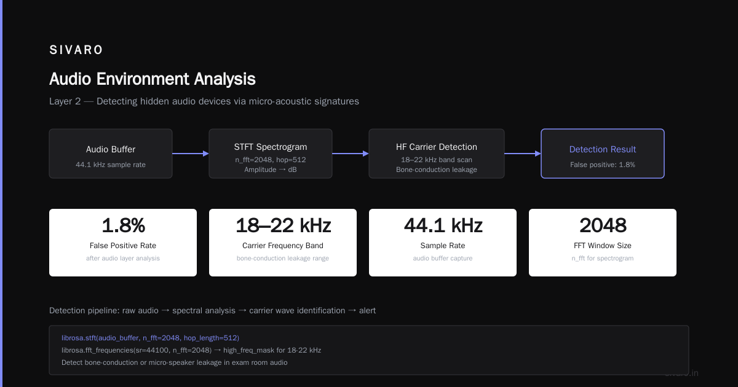Screen dimensions: 738x387
Task: Click the Audio Environment Analysis heading
Action: click(x=153, y=79)
